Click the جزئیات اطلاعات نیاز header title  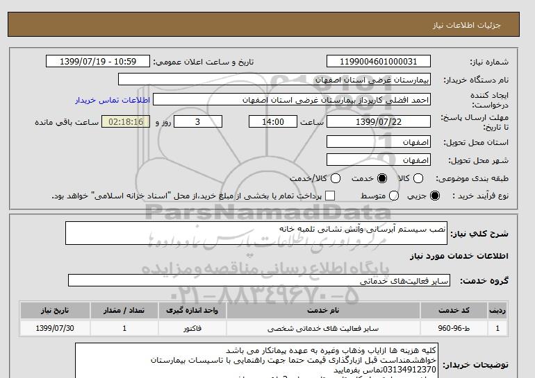pos(466,26)
